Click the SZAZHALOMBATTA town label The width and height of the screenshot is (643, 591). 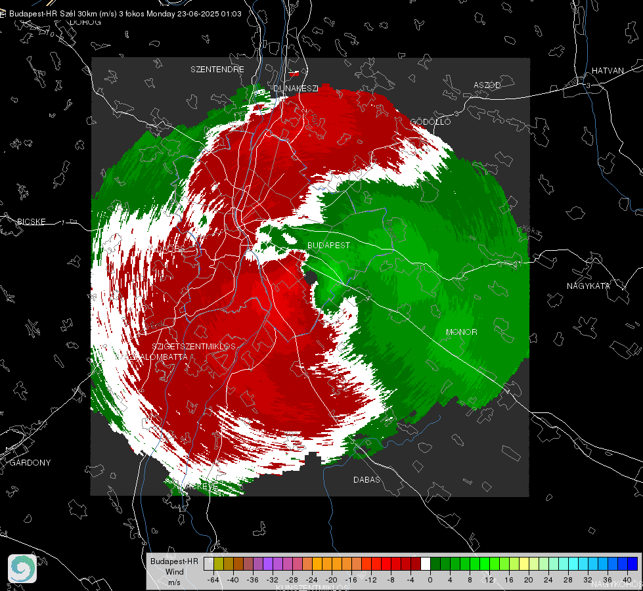coord(151,357)
